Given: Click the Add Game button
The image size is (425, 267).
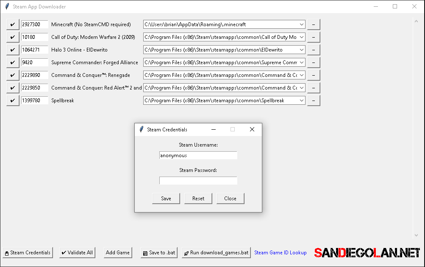Looking at the screenshot, I should coord(118,253).
